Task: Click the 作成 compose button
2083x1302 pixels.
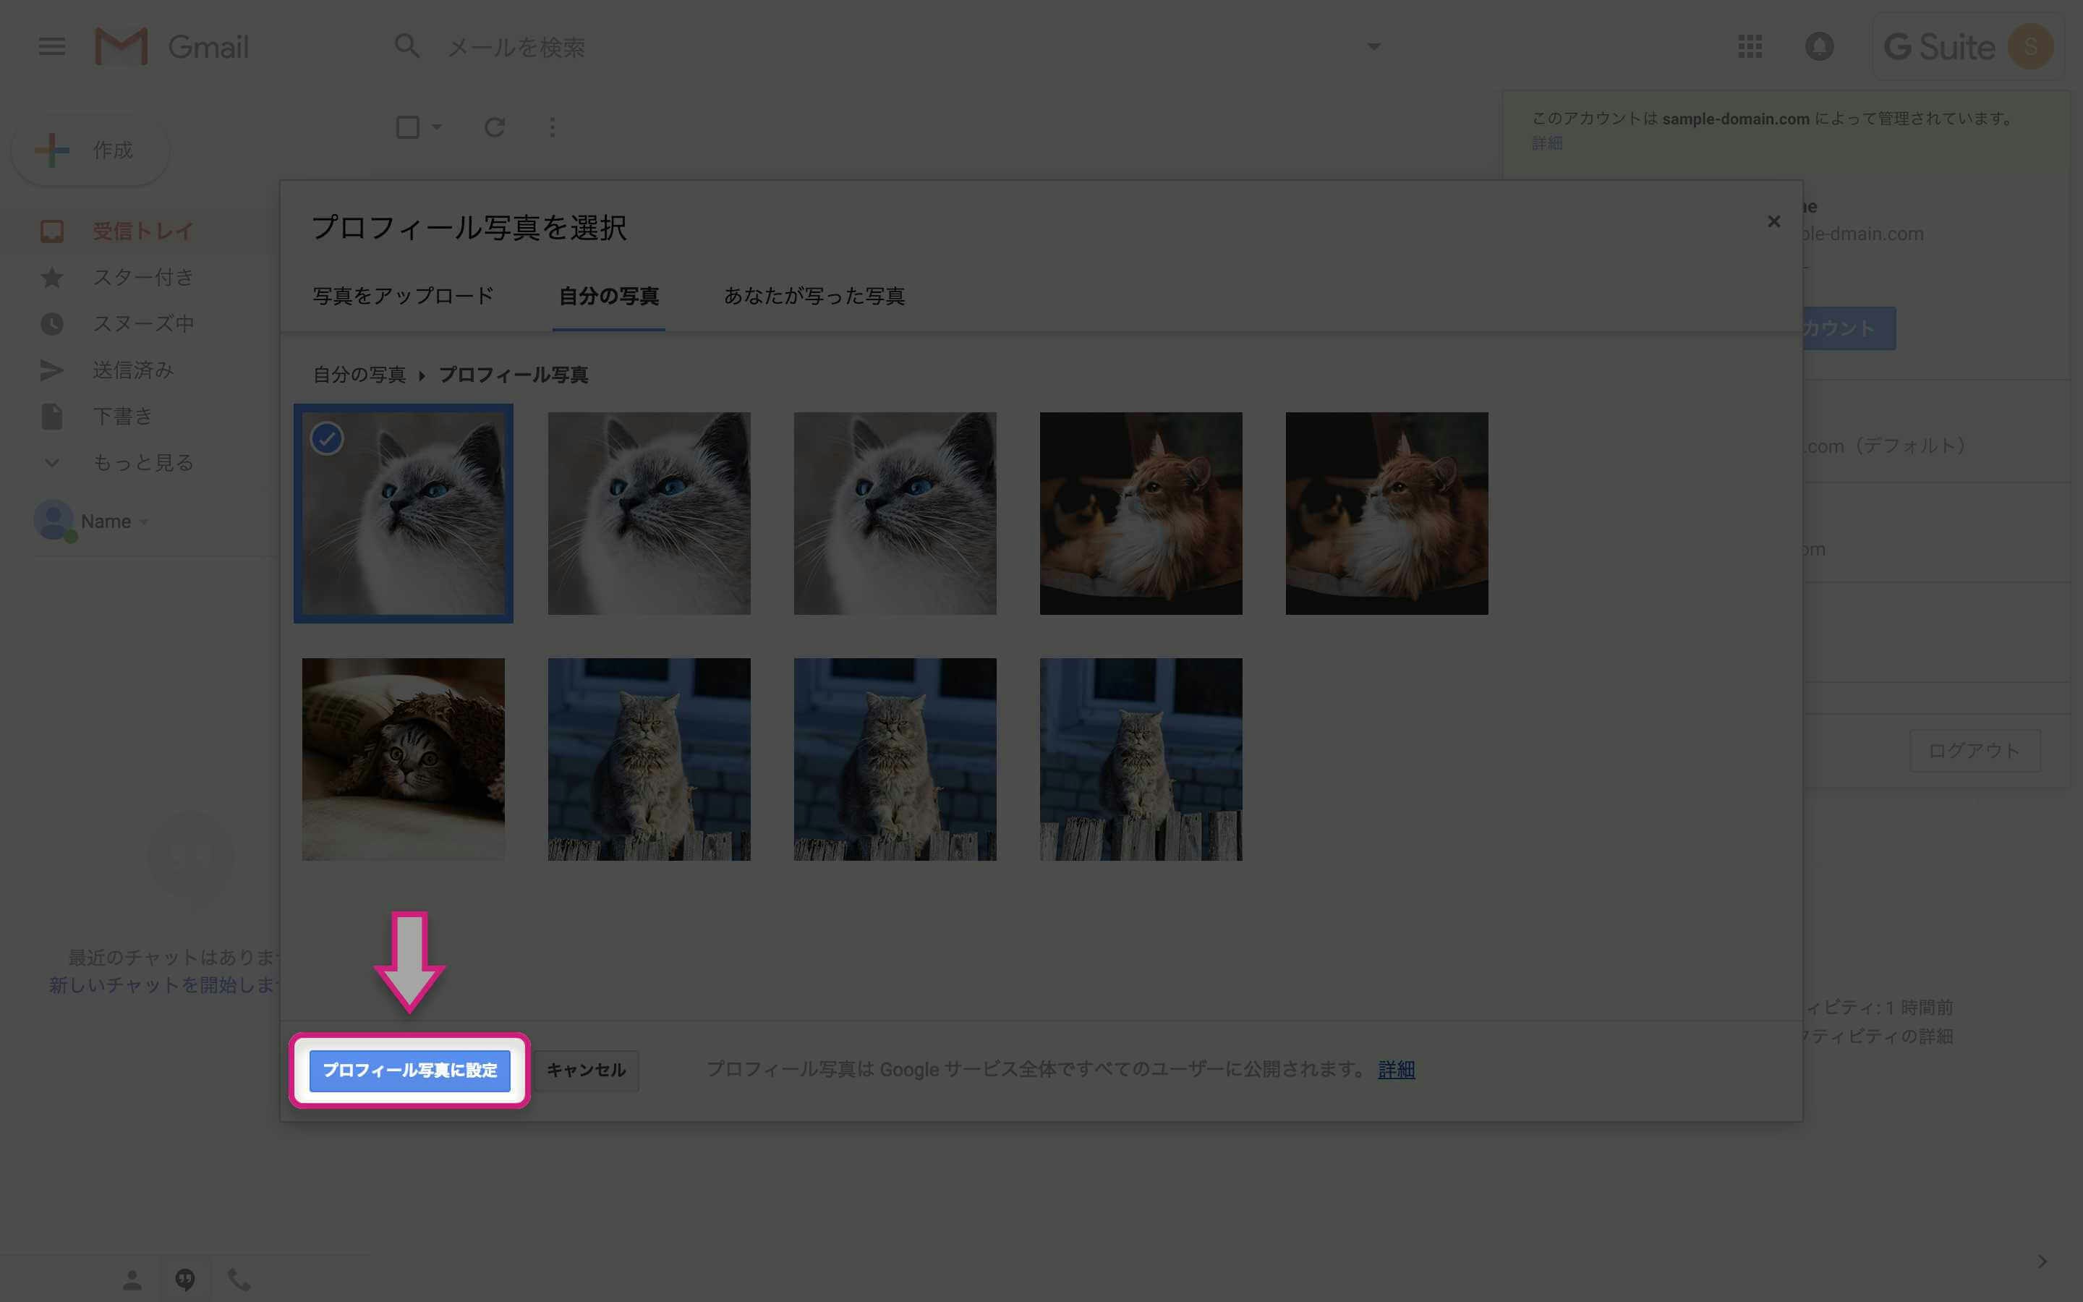Action: (91, 150)
